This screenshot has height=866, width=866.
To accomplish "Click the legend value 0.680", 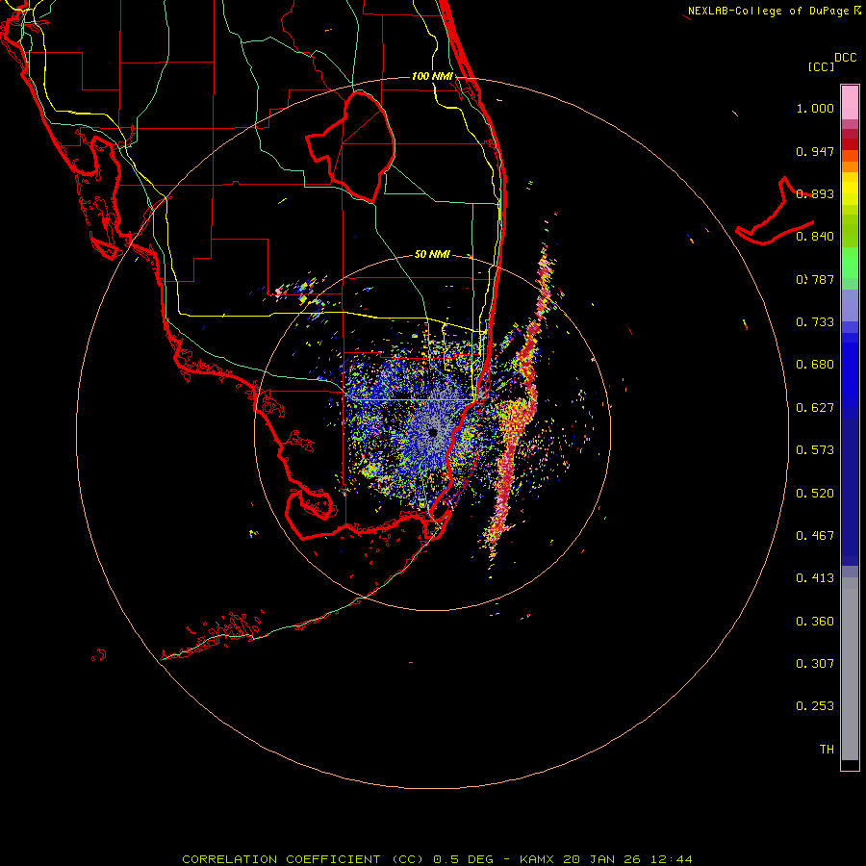I will (815, 365).
